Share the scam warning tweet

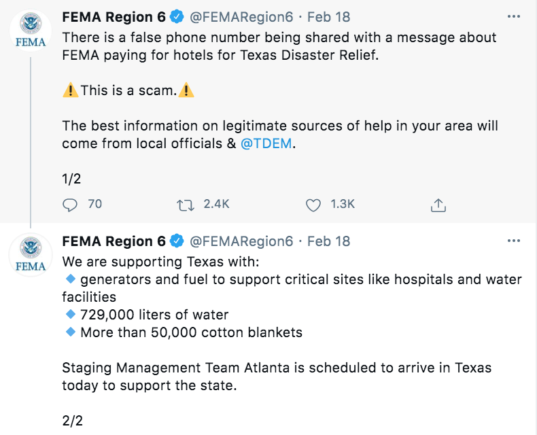pos(438,205)
